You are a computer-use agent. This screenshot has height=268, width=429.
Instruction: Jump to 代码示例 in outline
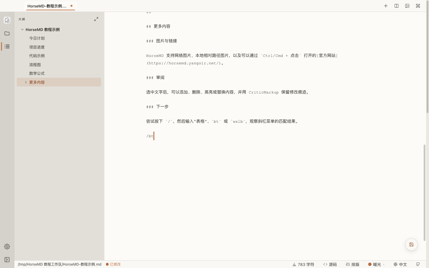point(37,56)
